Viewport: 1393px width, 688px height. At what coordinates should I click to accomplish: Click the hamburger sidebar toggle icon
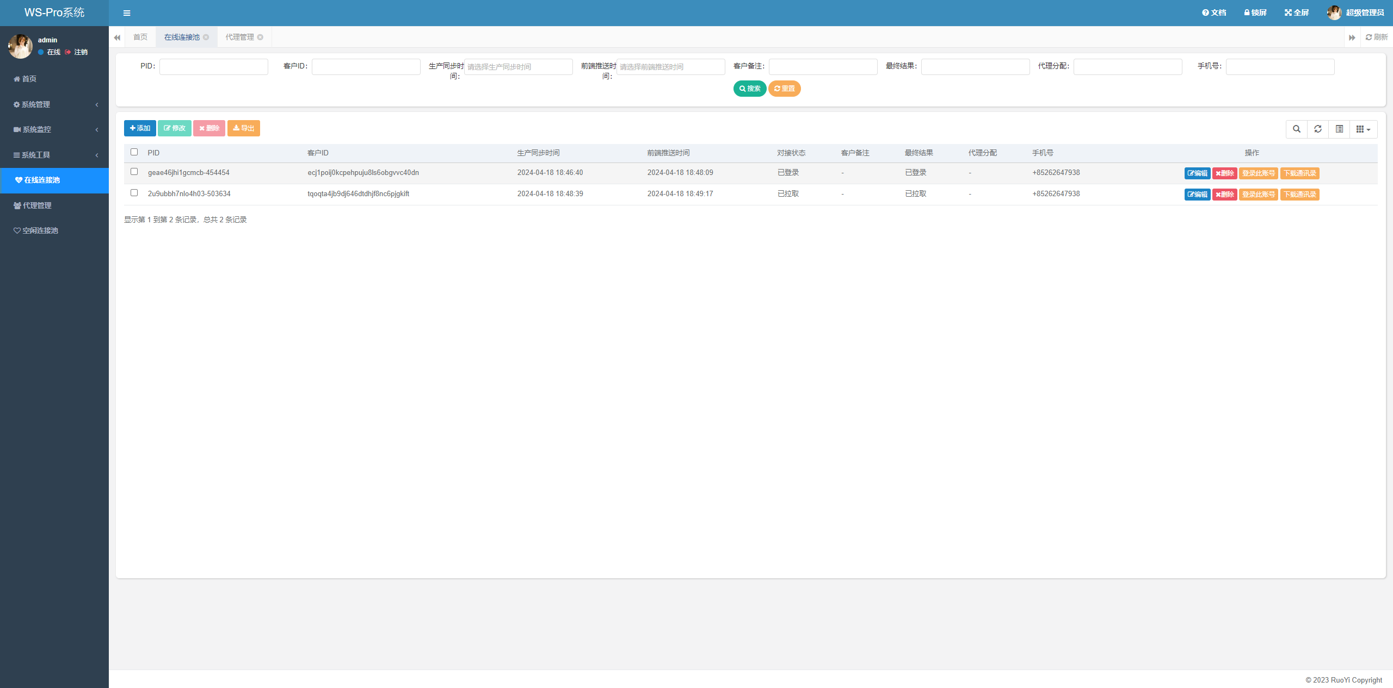[127, 13]
